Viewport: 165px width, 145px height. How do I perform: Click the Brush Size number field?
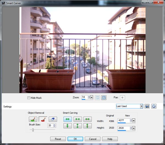click(50, 126)
